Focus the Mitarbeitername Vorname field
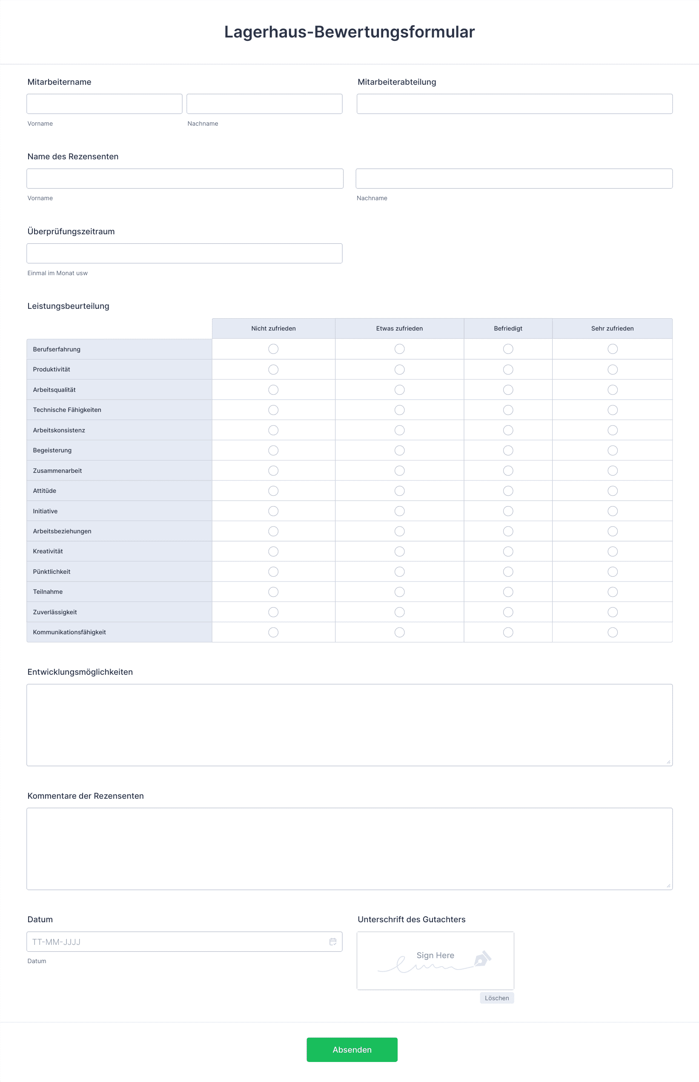Image resolution: width=699 pixels, height=1082 pixels. click(104, 104)
